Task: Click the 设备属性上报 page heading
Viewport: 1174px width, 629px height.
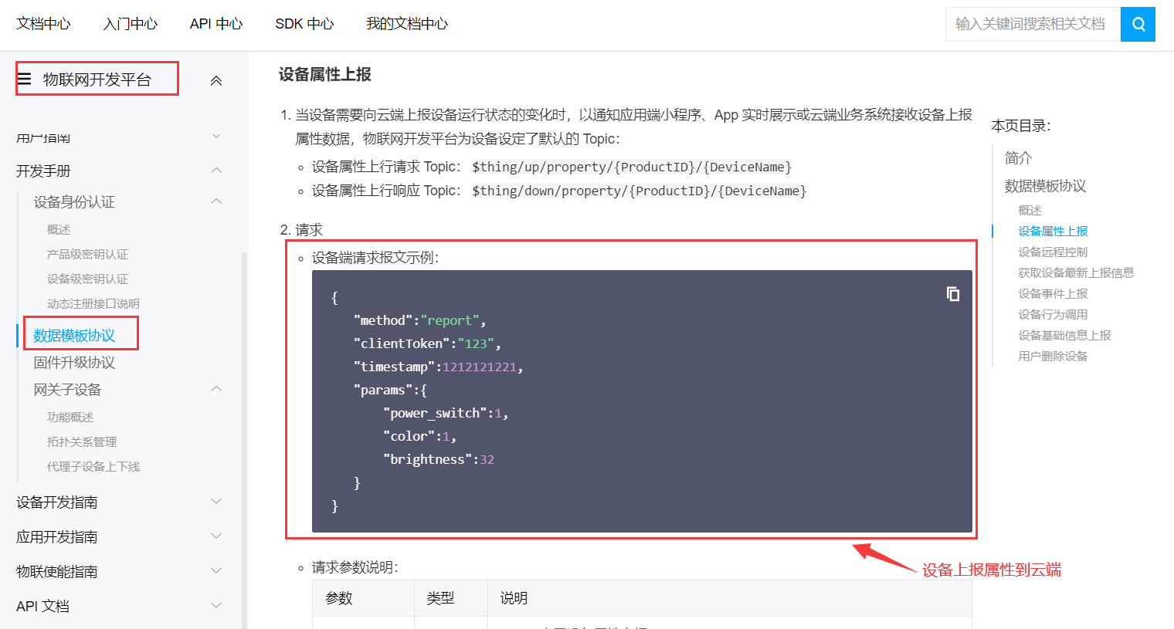Action: point(325,75)
